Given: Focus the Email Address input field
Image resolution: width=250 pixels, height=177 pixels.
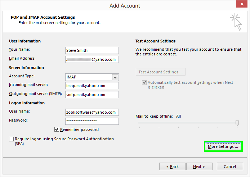Looking at the screenshot, I should click(x=92, y=59).
